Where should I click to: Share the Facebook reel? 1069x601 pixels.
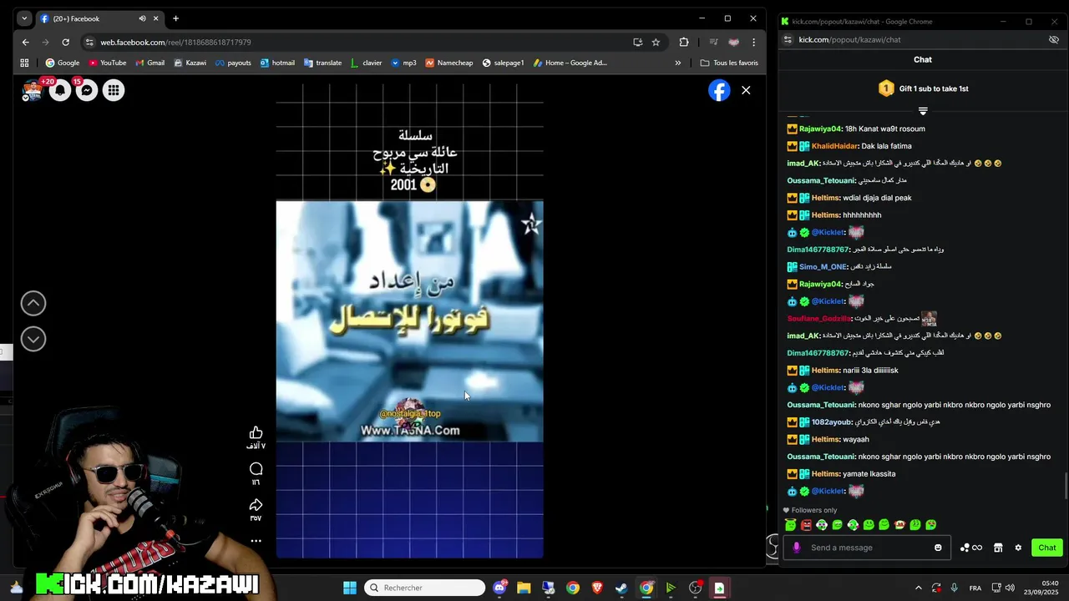pos(256,505)
